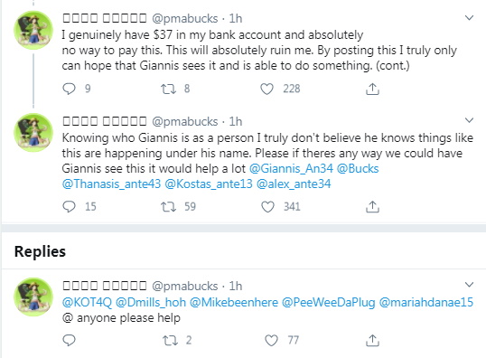486x358 pixels.
Task: Open the @Giannis_An34 mention link
Action: click(291, 169)
